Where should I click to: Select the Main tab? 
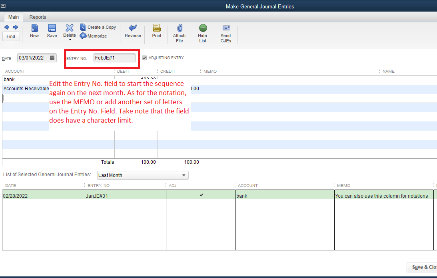click(x=14, y=17)
